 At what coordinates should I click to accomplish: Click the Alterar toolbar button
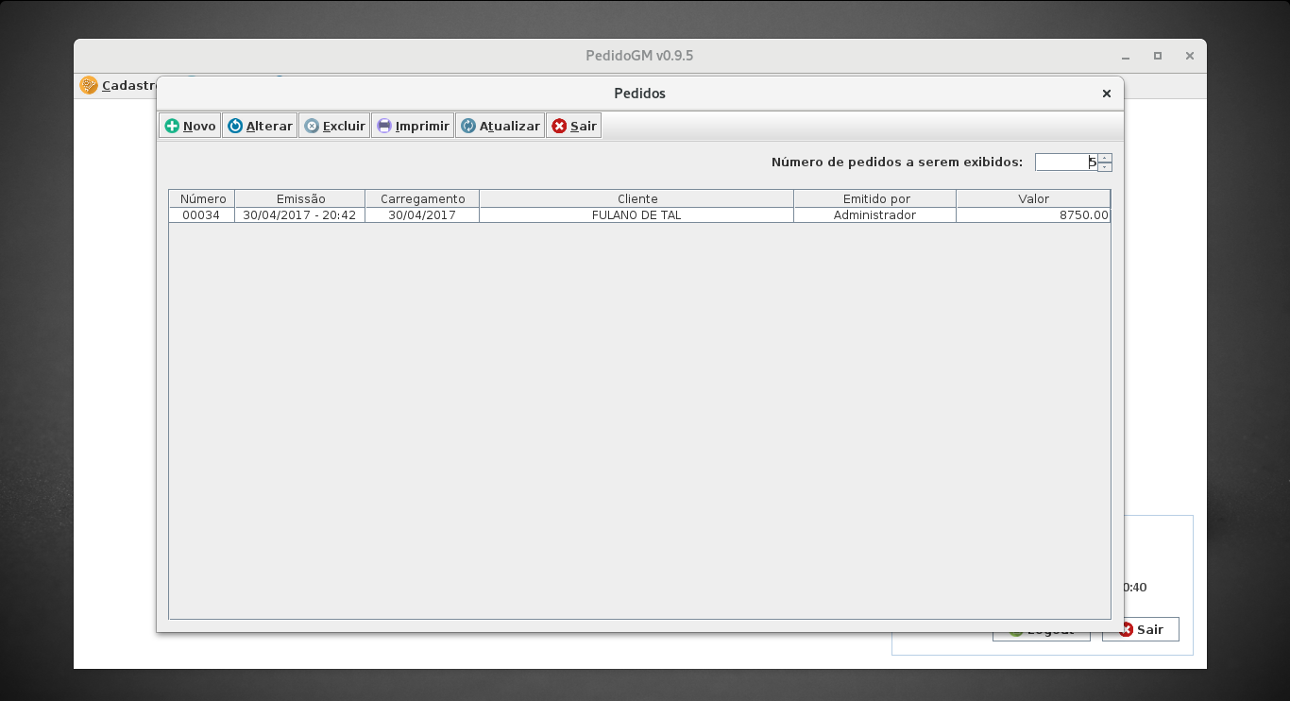[260, 126]
